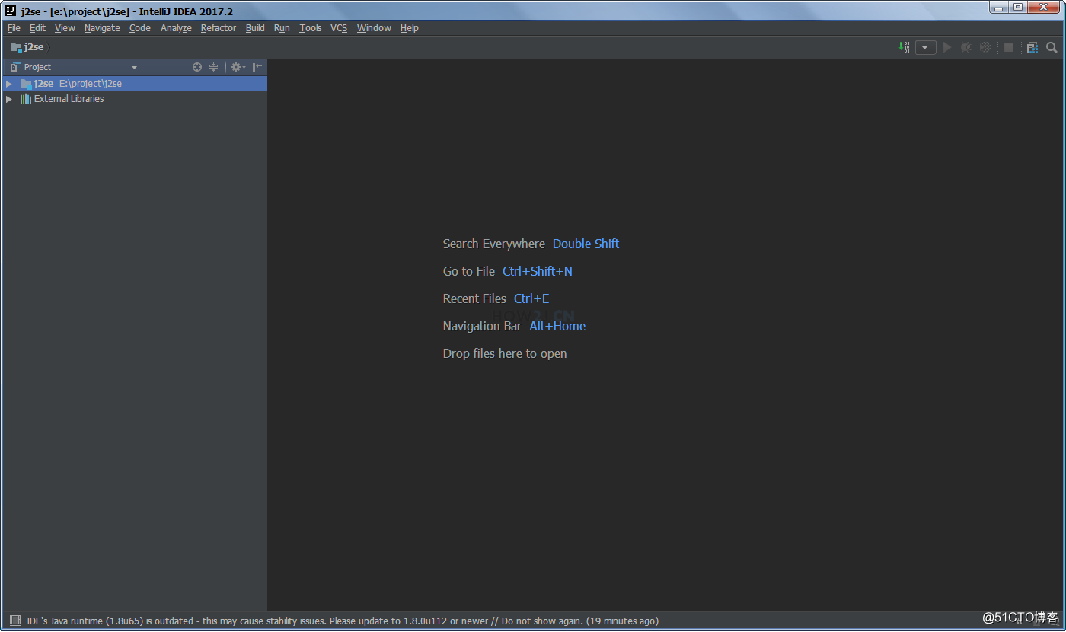Expand the j2se project node arrow
This screenshot has height=632, width=1066.
point(9,84)
